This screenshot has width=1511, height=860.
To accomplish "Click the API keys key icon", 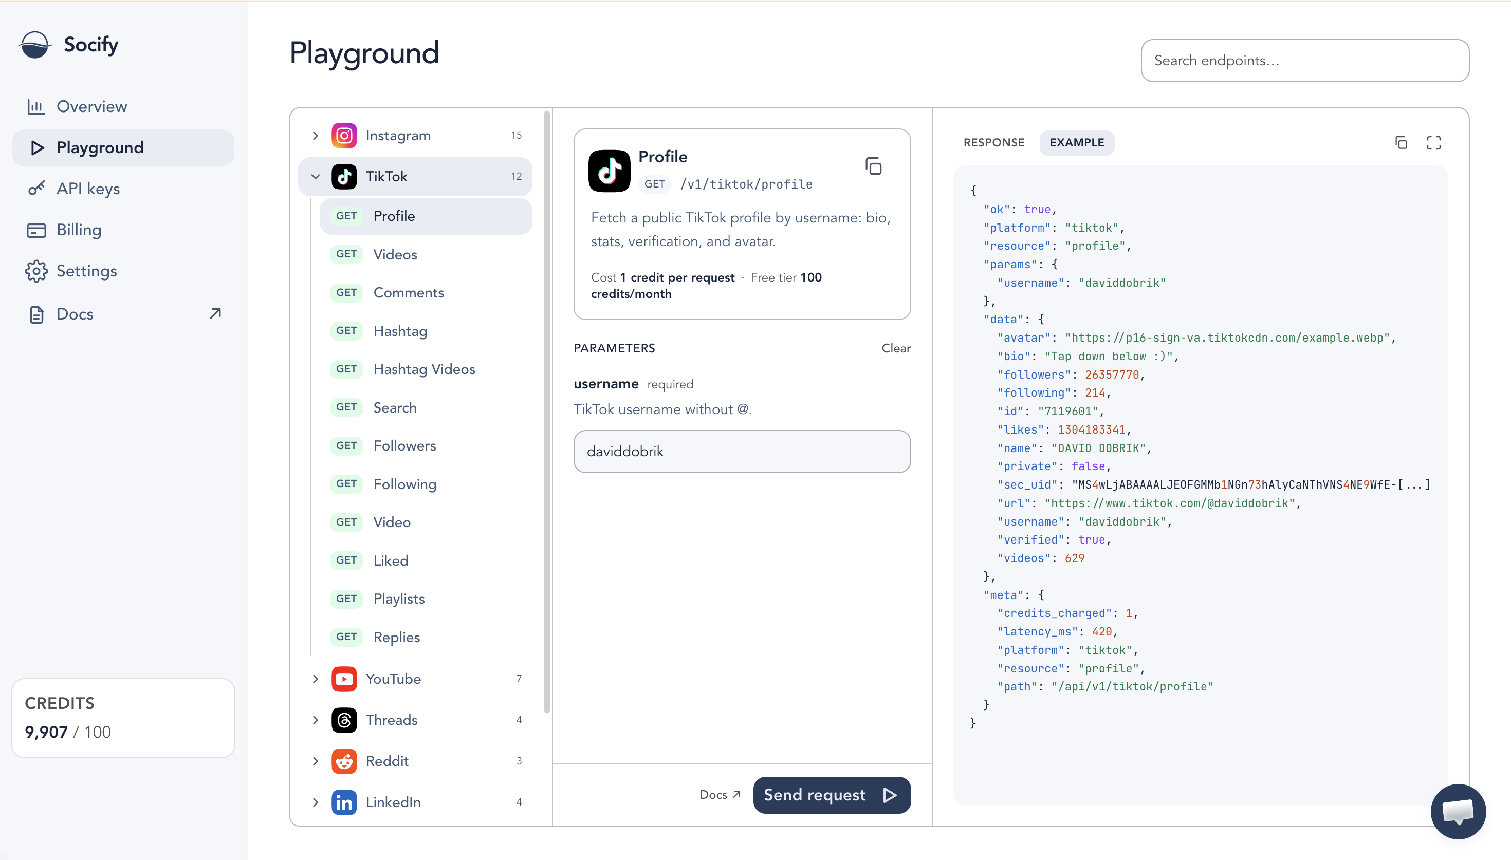I will [36, 189].
